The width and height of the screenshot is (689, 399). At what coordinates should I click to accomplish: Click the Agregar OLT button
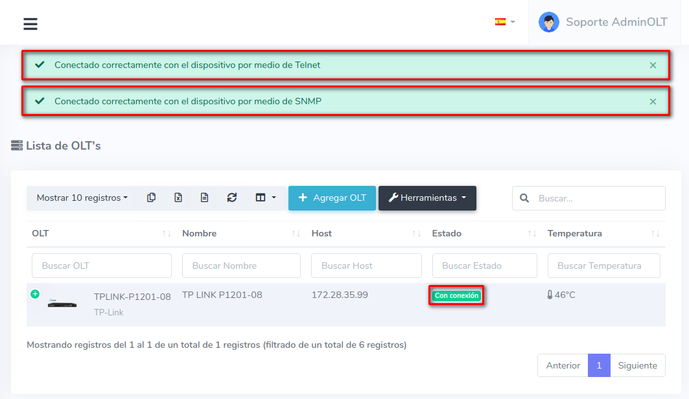pyautogui.click(x=332, y=198)
